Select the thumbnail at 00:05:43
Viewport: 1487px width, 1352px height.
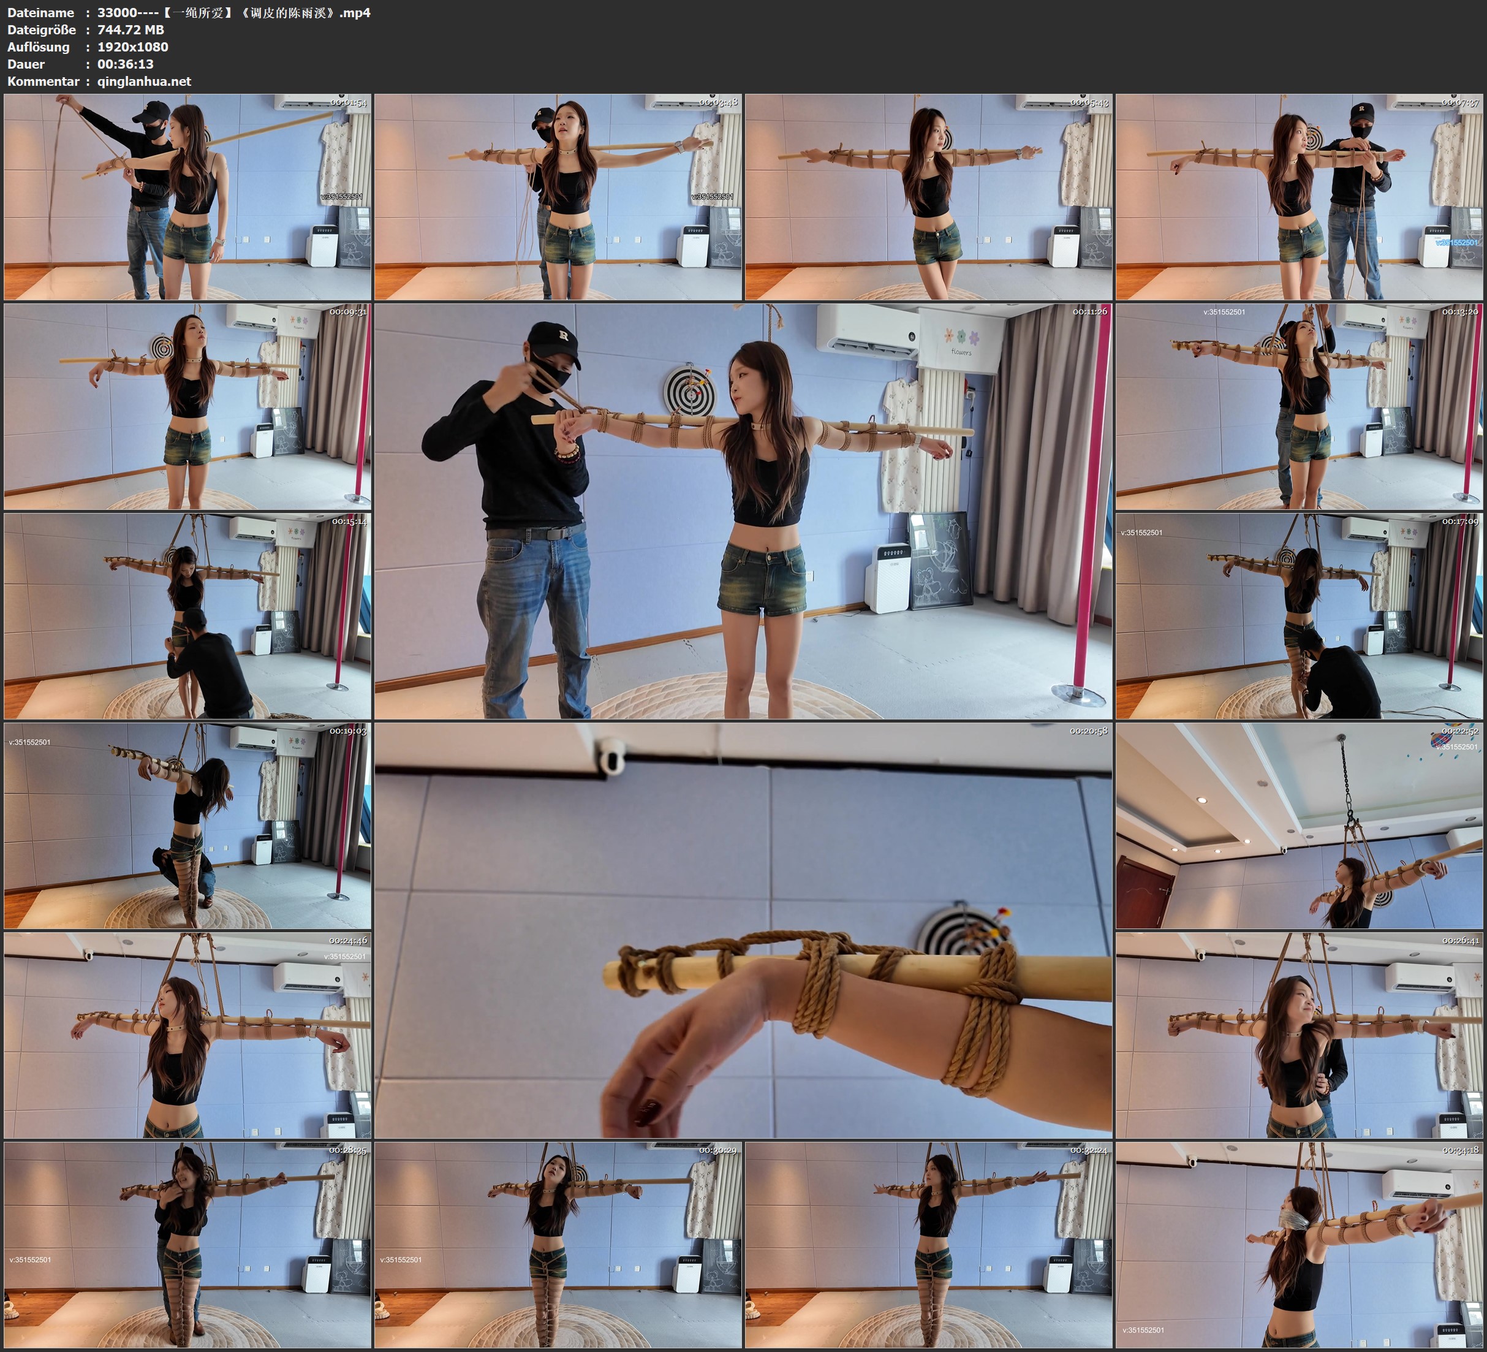(929, 197)
